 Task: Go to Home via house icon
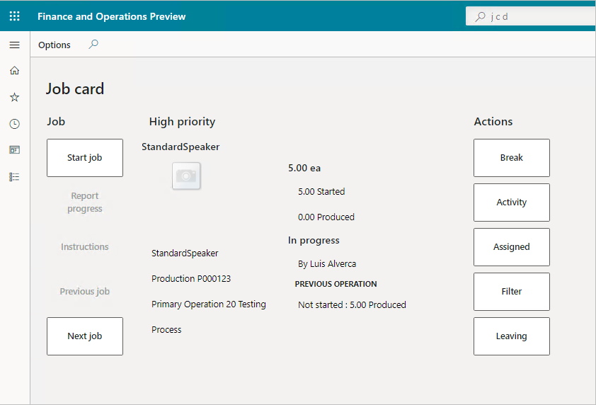14,70
